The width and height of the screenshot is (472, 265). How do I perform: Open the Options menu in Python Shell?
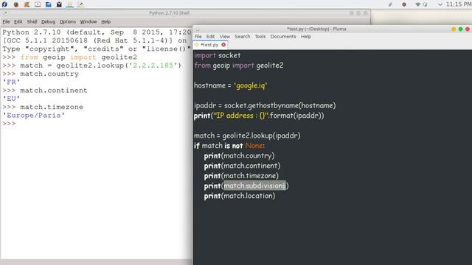(x=68, y=21)
